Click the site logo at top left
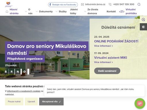 (9, 5)
